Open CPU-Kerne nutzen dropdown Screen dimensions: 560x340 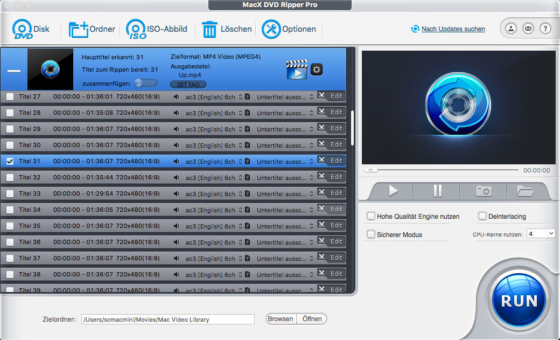pyautogui.click(x=541, y=233)
